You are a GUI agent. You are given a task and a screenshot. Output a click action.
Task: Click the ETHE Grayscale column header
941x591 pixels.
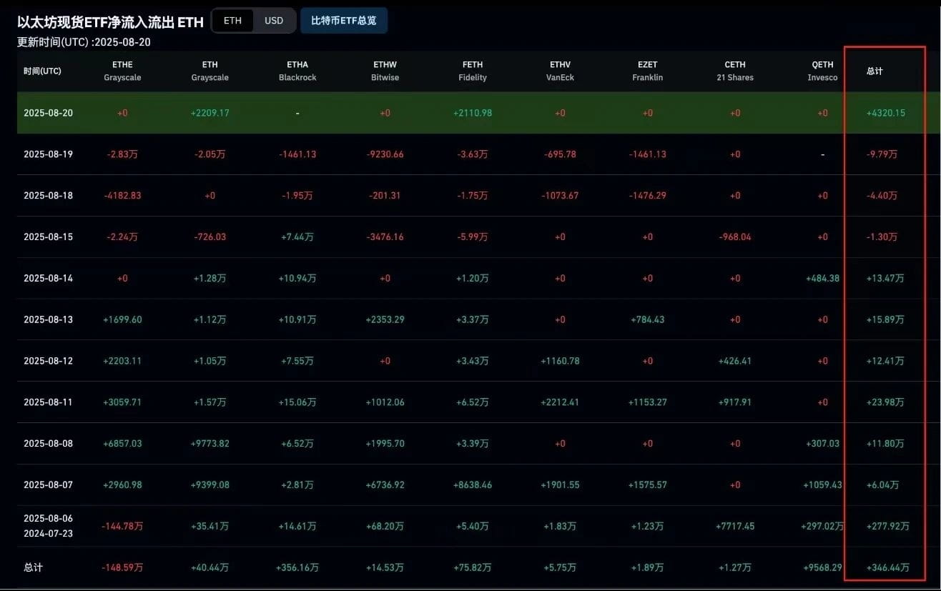tap(122, 71)
